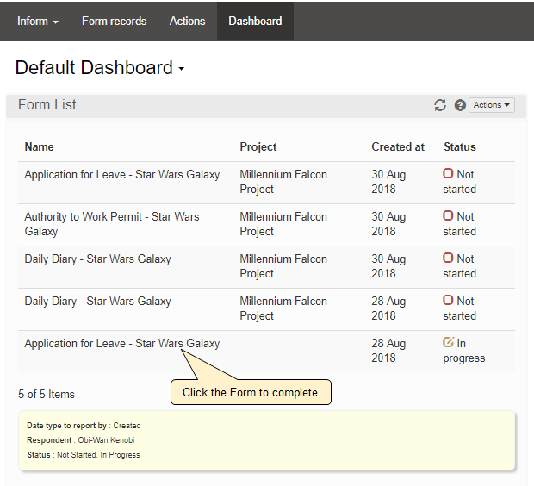Screen dimensions: 534x486
Task: Click the Project column header
Action: 258,146
